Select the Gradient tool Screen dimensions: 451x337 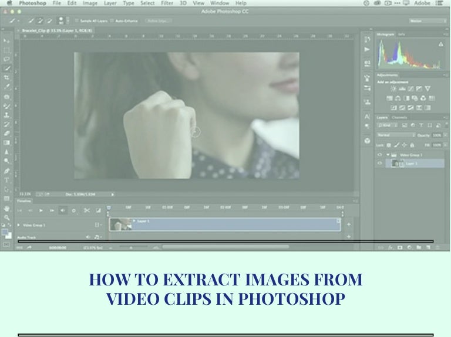[x=6, y=142]
